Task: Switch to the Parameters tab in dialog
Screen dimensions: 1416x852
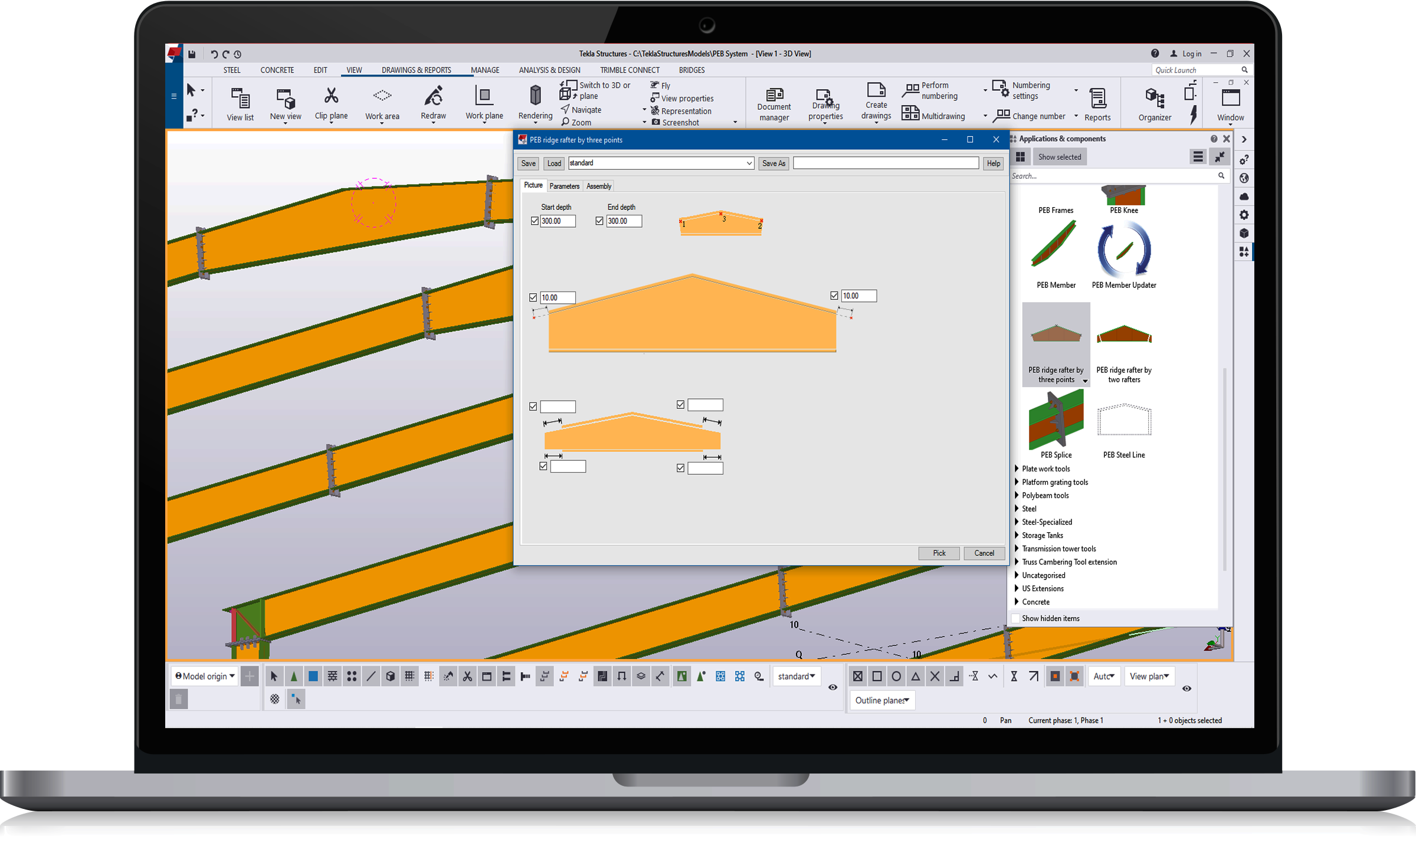Action: point(564,186)
